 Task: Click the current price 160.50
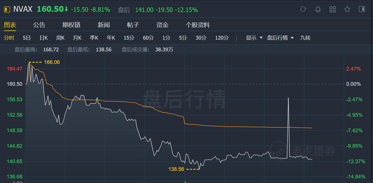[x=50, y=9]
